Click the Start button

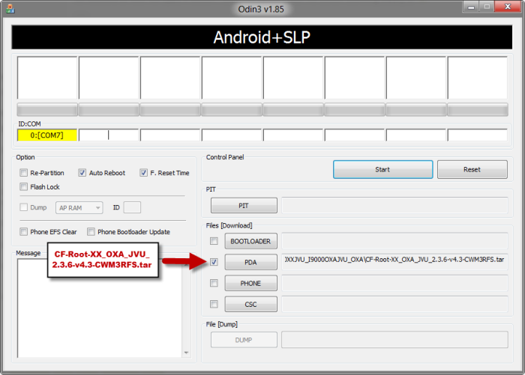coord(382,169)
